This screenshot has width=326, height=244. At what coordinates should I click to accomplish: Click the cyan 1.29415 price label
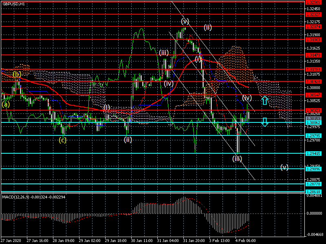click(x=313, y=154)
